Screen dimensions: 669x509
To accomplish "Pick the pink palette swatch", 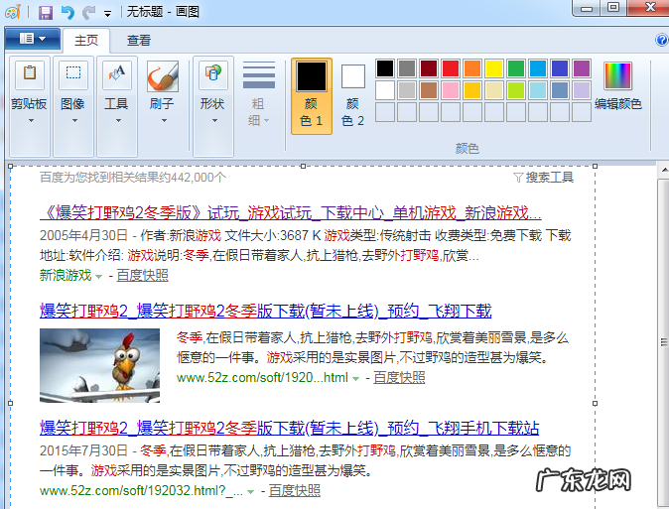I will 451,90.
